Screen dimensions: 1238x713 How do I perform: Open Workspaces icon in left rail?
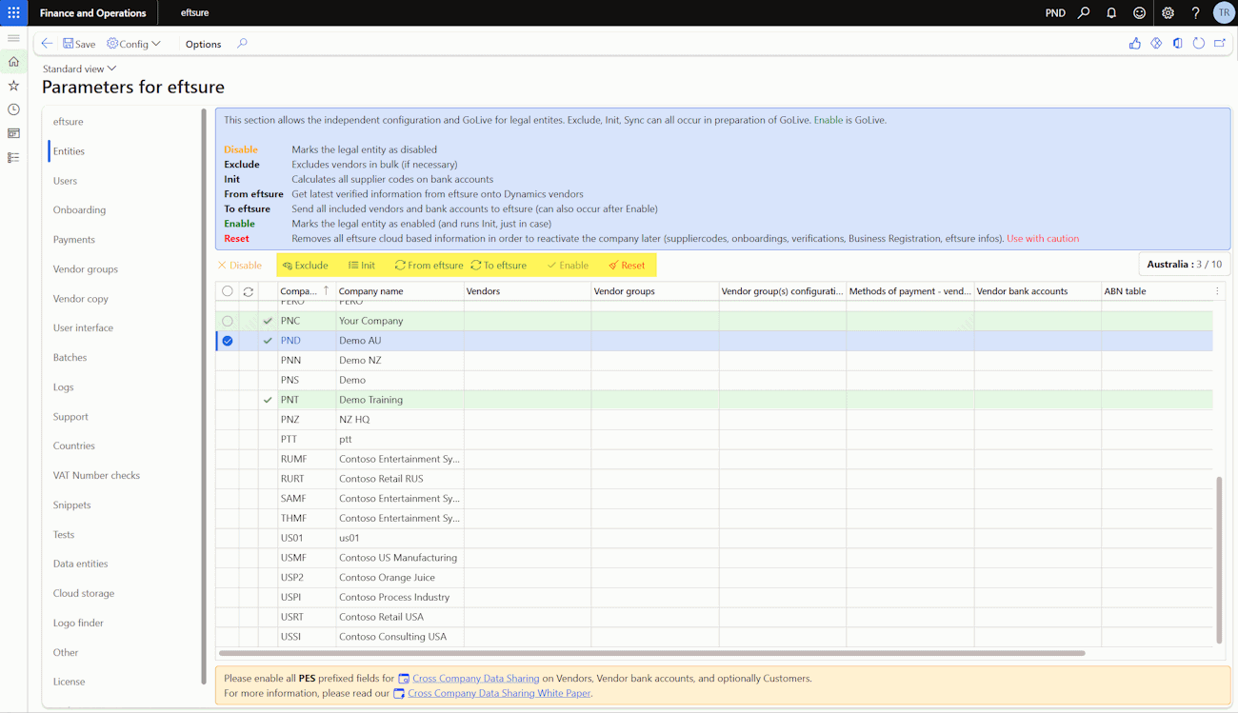pyautogui.click(x=13, y=133)
